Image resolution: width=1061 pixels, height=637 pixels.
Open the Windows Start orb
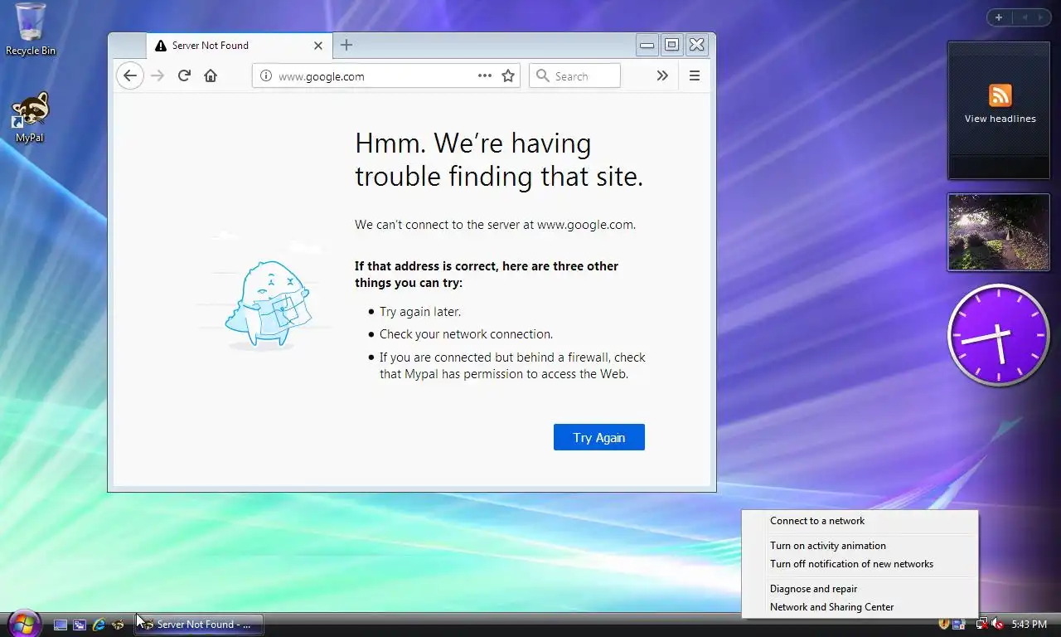23,623
